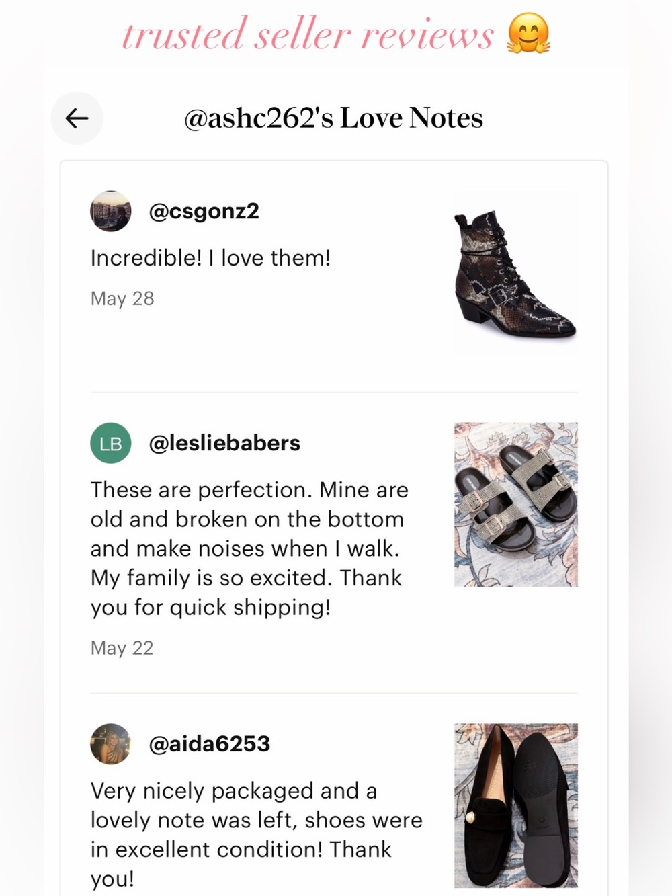This screenshot has width=672, height=896.
Task: Select the "These are perfection" review text
Action: click(x=249, y=548)
